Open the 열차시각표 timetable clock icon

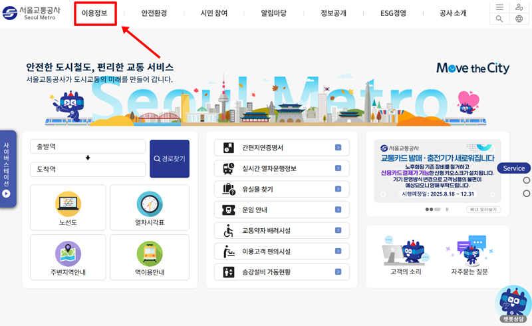click(150, 204)
